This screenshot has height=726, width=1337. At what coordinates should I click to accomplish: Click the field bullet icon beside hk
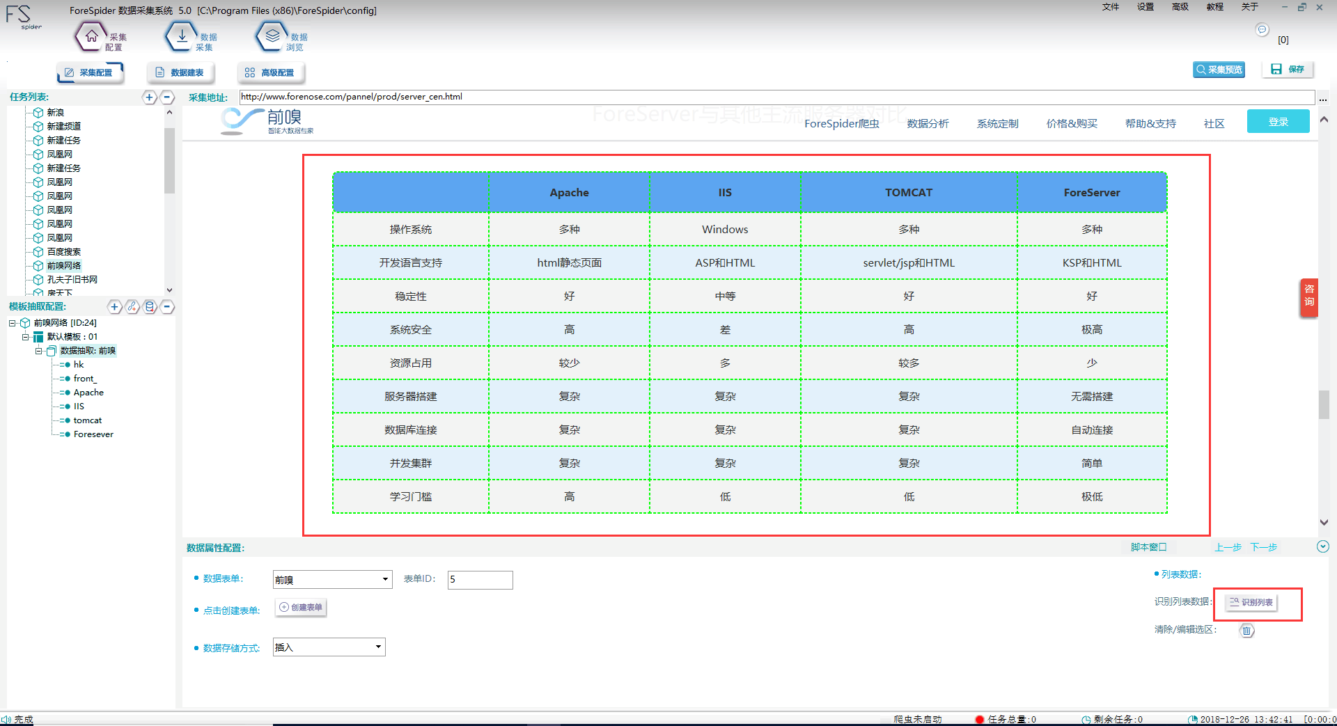coord(65,365)
